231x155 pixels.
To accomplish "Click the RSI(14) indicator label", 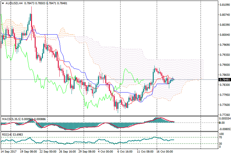I will 8,134.
